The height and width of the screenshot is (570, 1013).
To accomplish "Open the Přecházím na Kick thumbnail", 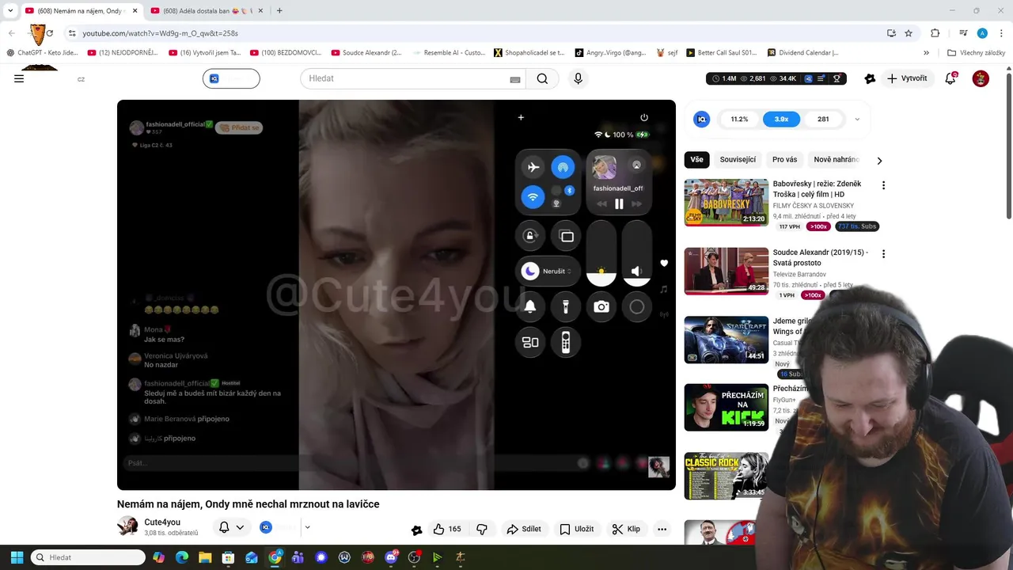I will (727, 408).
